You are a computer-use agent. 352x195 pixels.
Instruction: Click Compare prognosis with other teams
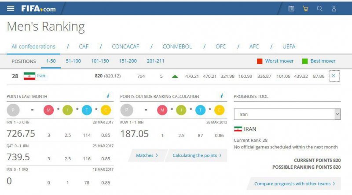294,184
